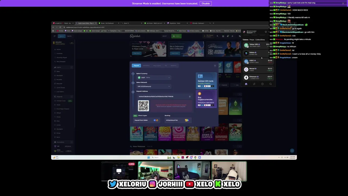The width and height of the screenshot is (348, 196).
Task: Expand the Select Network ERC-20 dropdown
Action: click(153, 86)
